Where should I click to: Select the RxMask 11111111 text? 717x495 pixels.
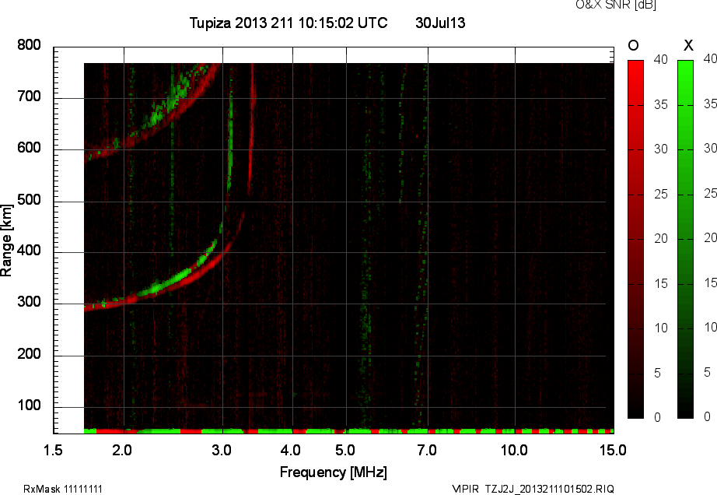[x=63, y=489]
